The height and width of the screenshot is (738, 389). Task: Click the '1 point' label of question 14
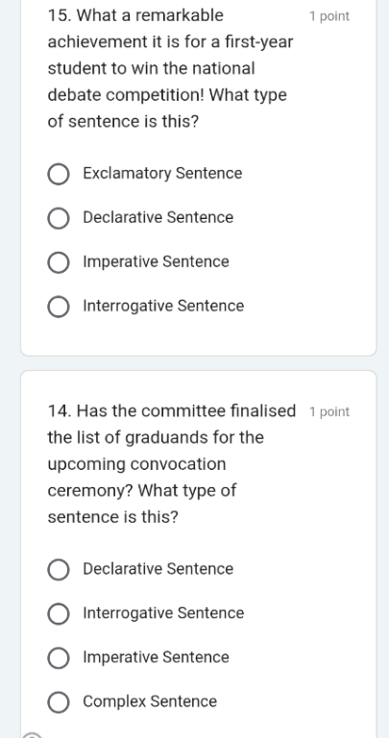329,412
